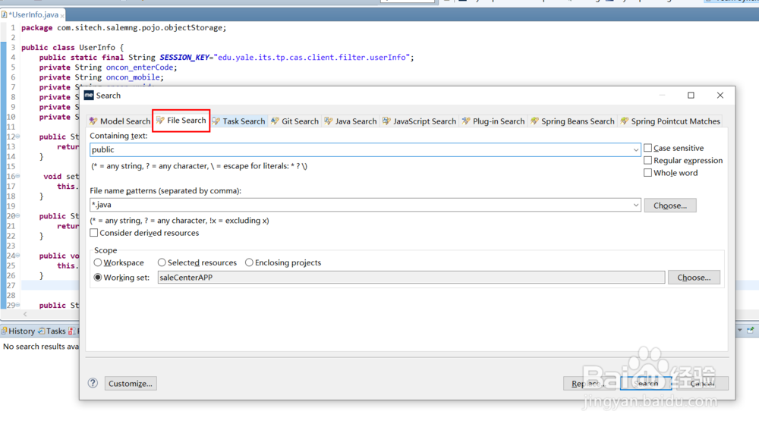759x427 pixels.
Task: Click oncon_mobile field in editor
Action: pos(133,77)
